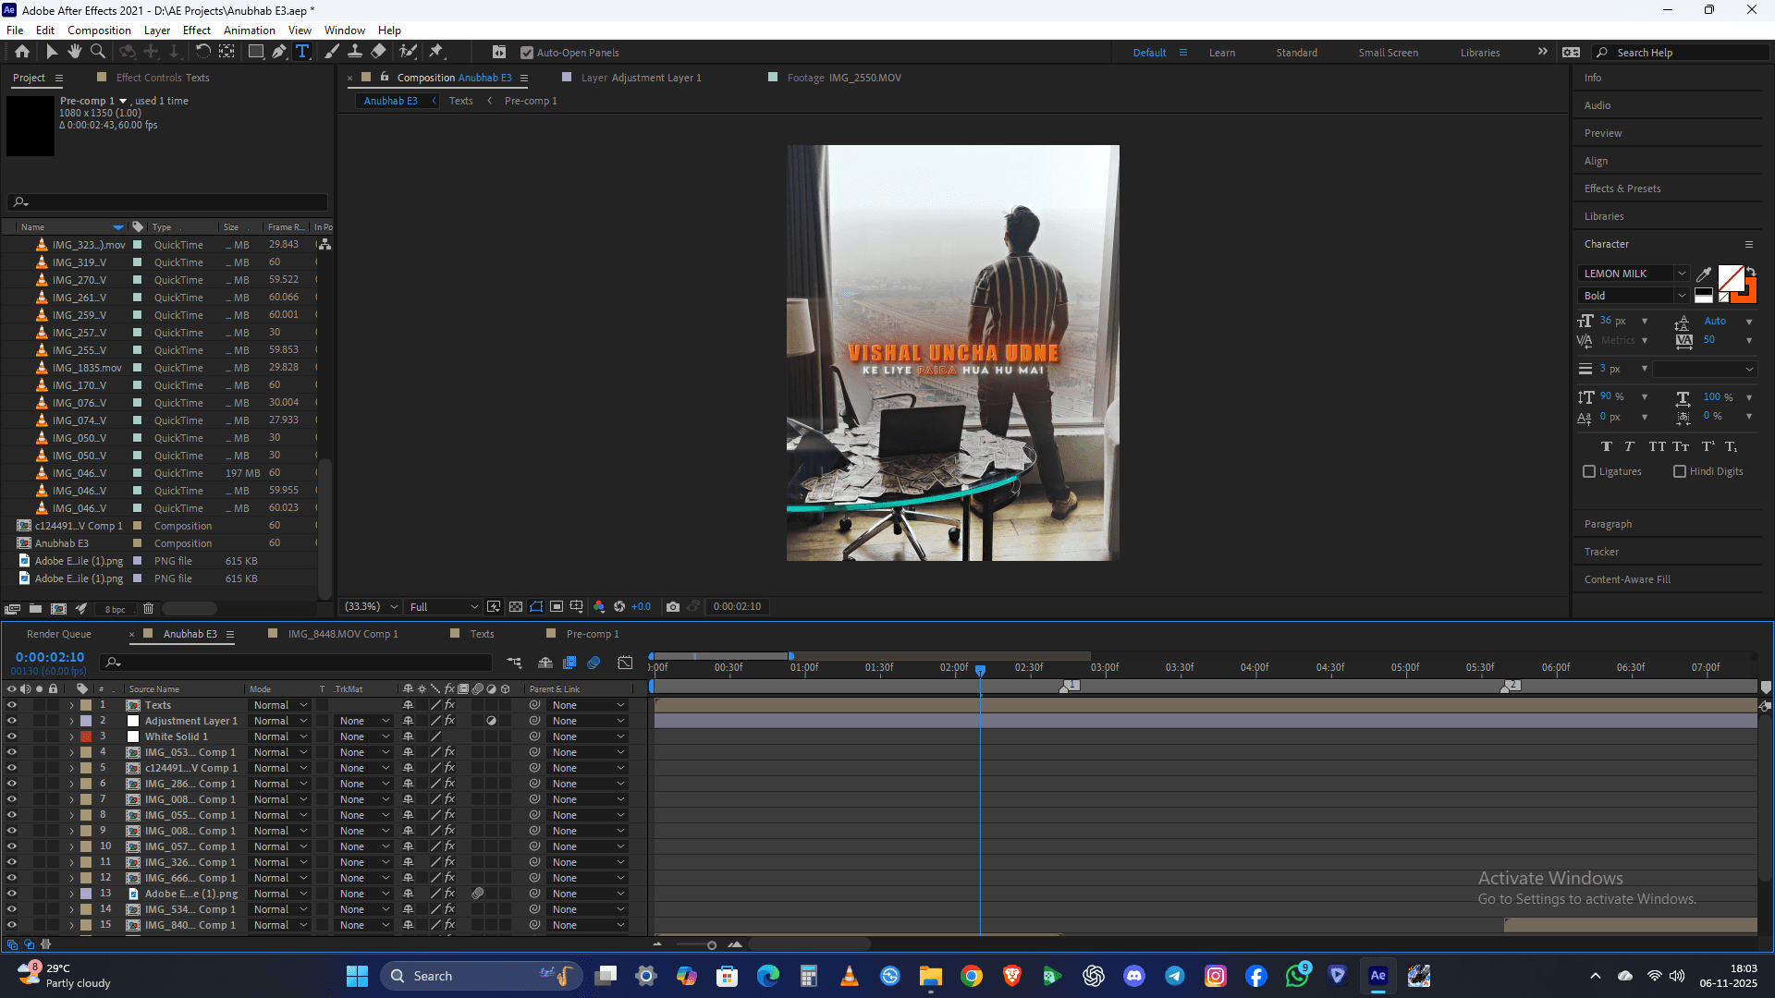Delete selected project item trash icon
The width and height of the screenshot is (1775, 998).
coord(148,609)
